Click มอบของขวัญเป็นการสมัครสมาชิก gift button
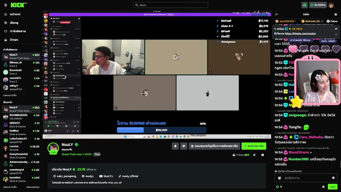Viewport: 341px width, 192px height. pos(214,146)
